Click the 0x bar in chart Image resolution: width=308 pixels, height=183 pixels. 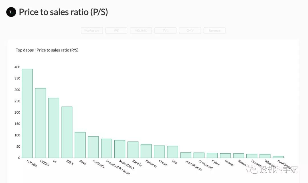[54, 128]
